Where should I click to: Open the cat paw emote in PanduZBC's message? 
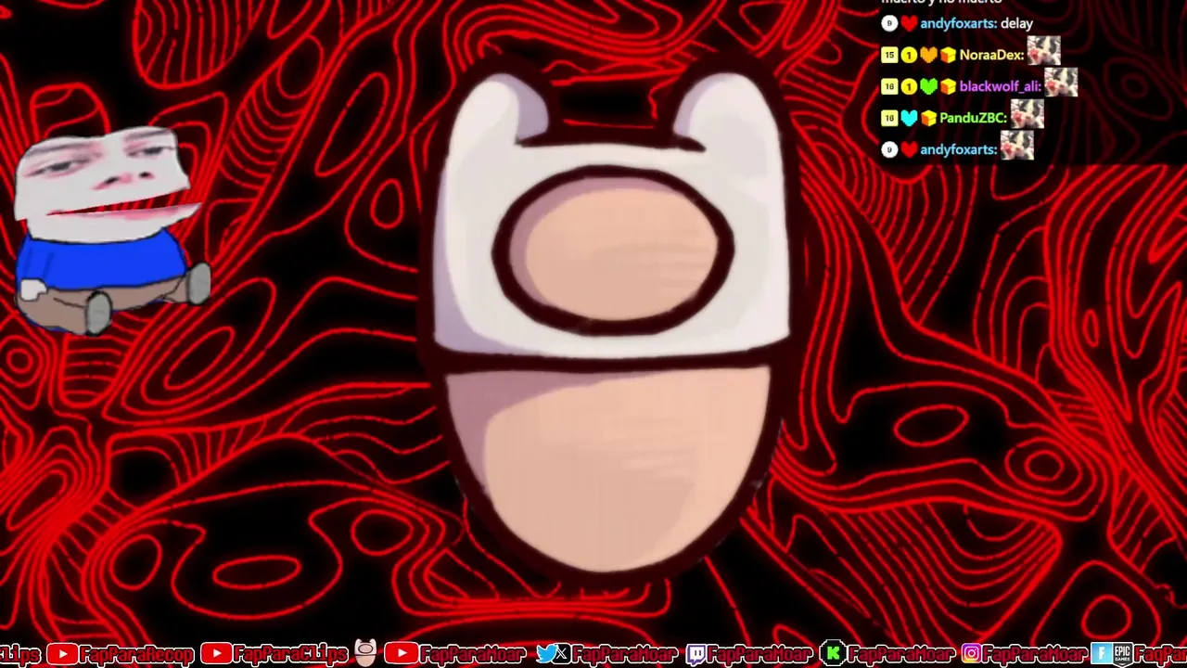1027,114
